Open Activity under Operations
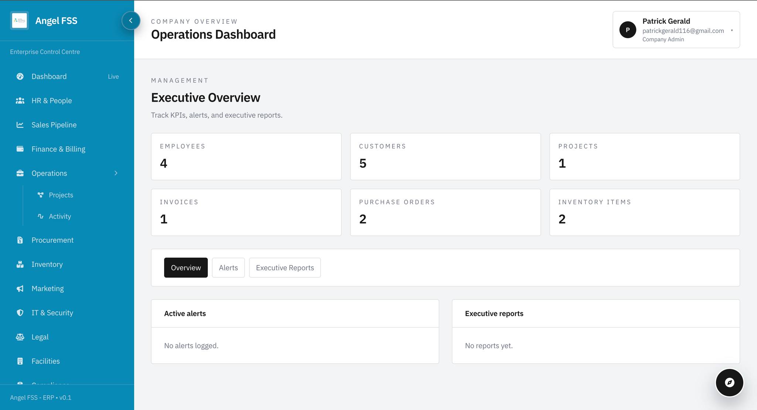Screen dimensions: 757x410 [60, 217]
